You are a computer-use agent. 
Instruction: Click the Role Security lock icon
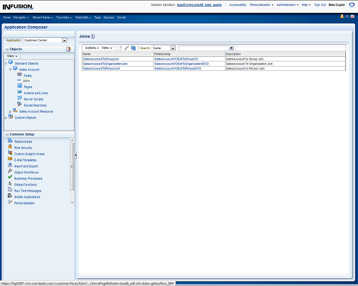click(10, 147)
